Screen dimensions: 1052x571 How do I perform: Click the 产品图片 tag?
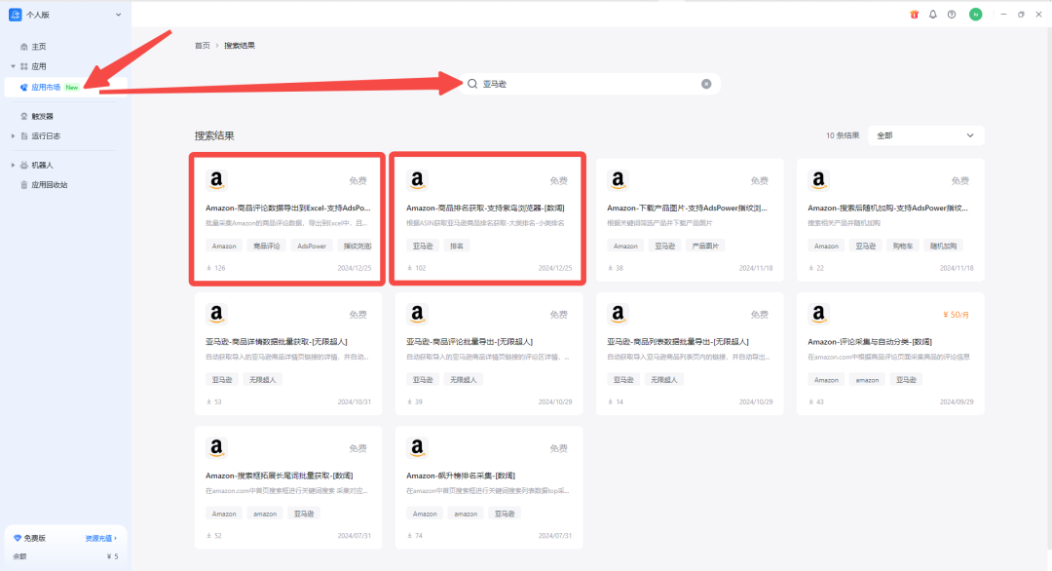tap(706, 247)
